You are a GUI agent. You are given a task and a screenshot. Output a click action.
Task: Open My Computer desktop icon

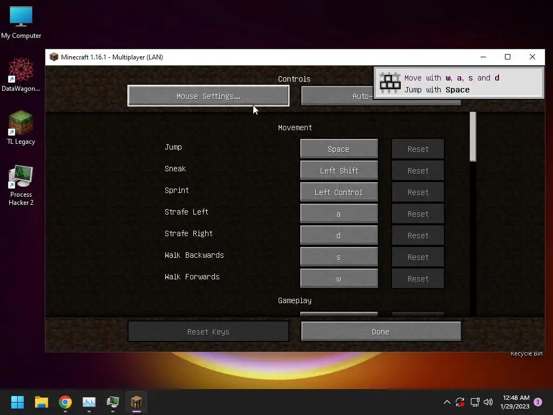pos(21,22)
